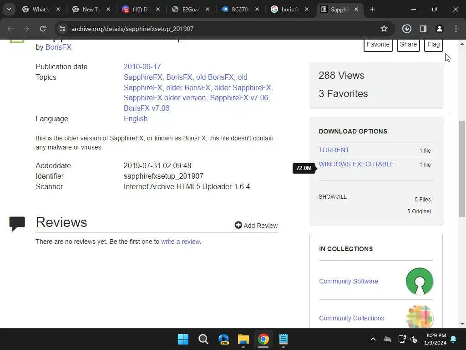Open the 2010-06-17 publication date link
The width and height of the screenshot is (466, 350).
click(x=142, y=67)
